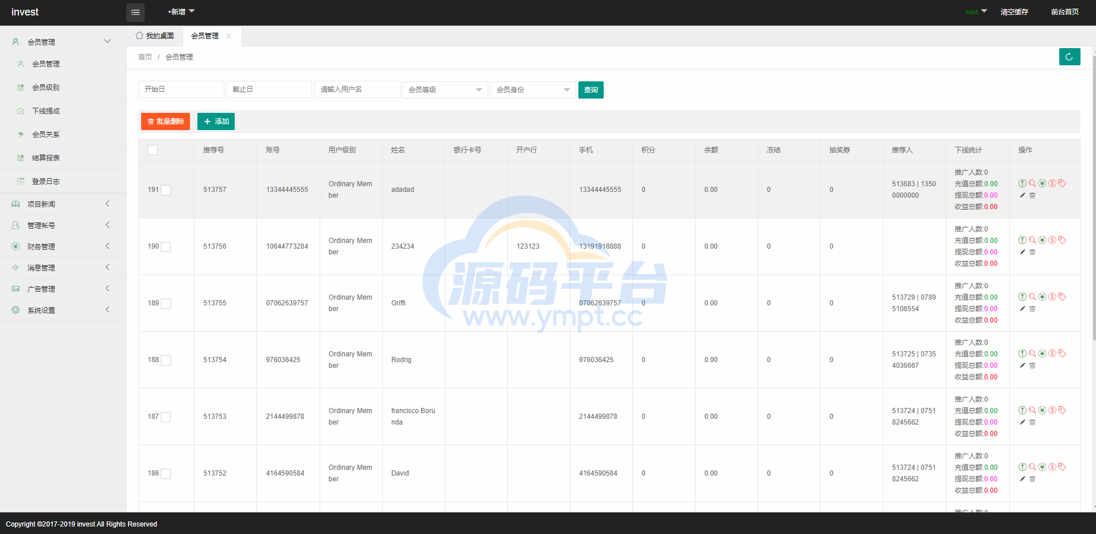This screenshot has height=534, width=1096.
Task: Click trash delete icon for member 513754
Action: [x=1032, y=366]
